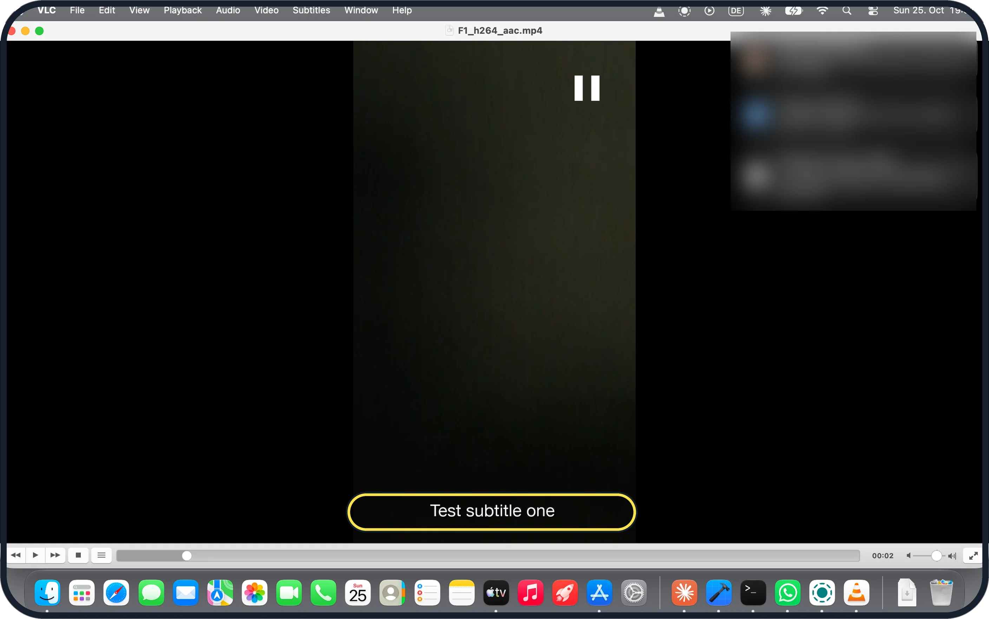The width and height of the screenshot is (989, 619).
Task: Open the View menu
Action: pos(139,10)
